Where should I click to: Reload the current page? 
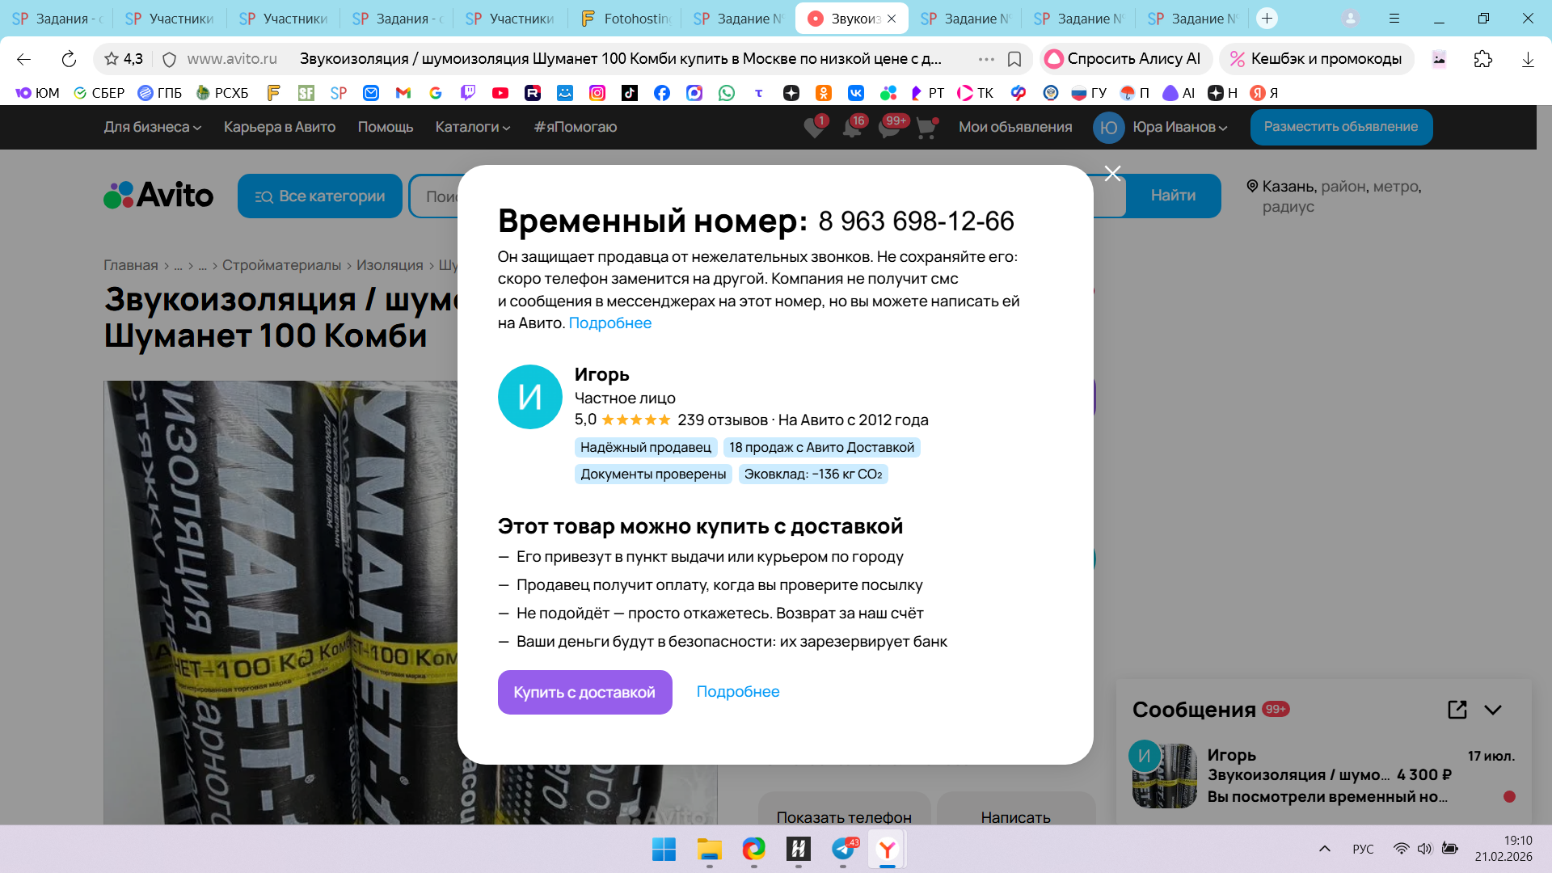coord(69,59)
